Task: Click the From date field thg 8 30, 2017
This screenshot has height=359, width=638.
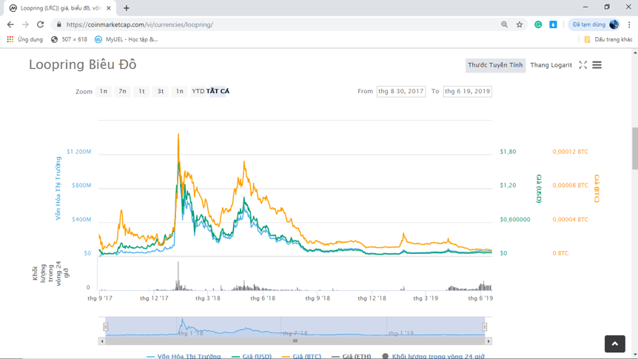Action: (x=401, y=91)
